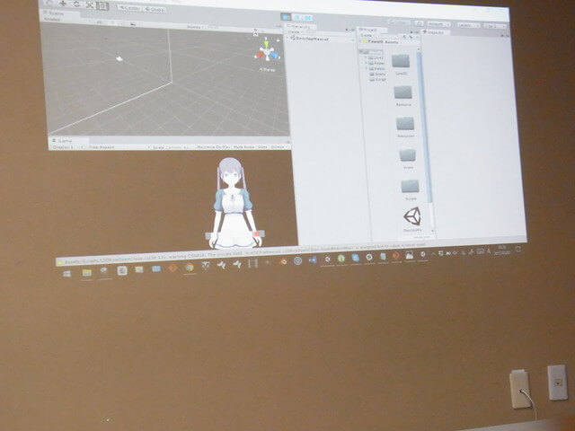Select the Rect transform tool

click(102, 5)
